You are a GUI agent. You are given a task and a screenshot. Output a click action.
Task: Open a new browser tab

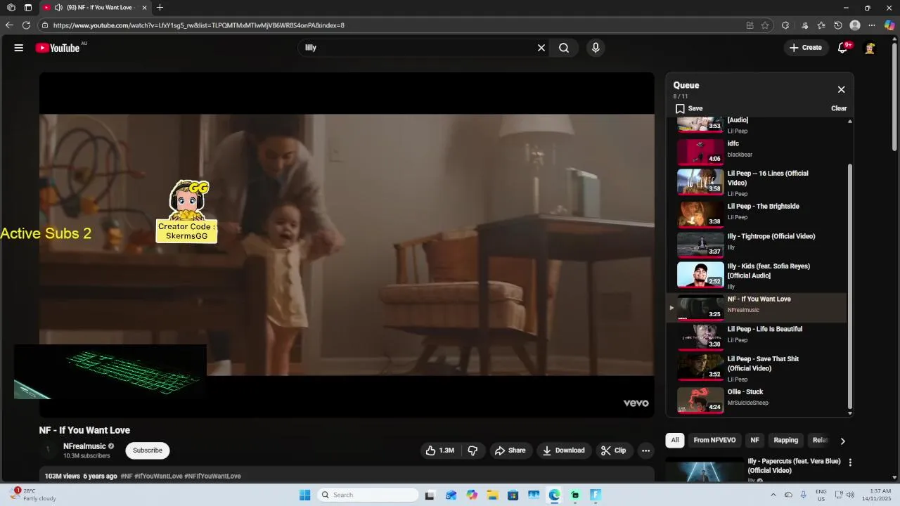click(160, 8)
